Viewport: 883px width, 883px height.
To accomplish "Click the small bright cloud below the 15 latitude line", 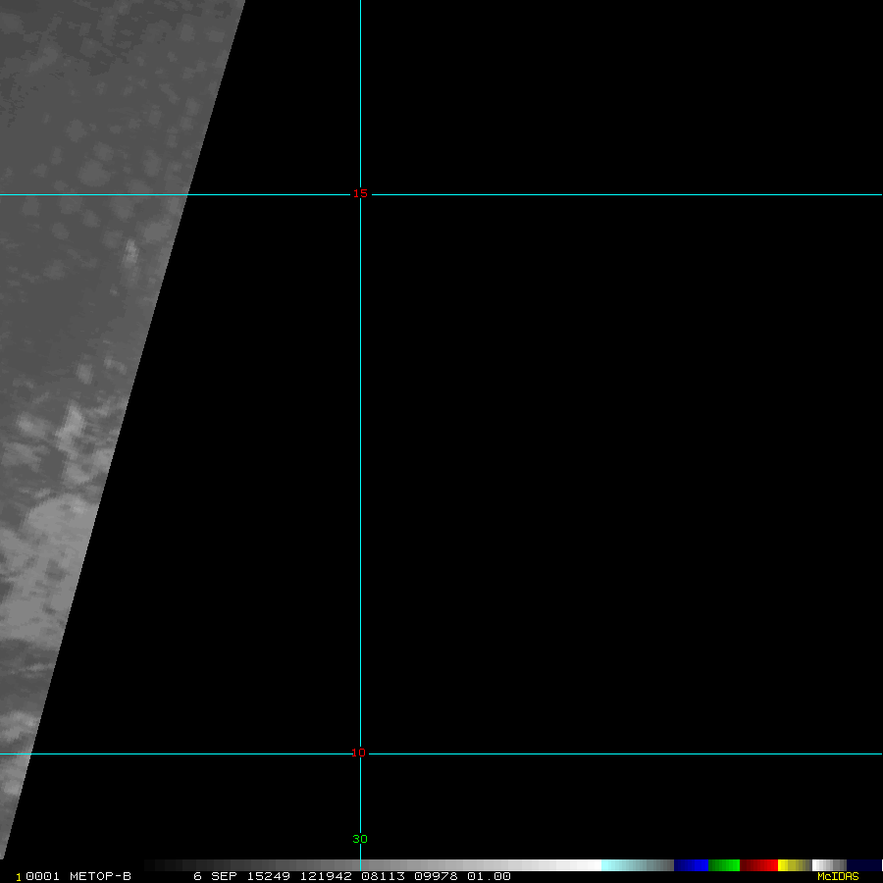I will (130, 251).
